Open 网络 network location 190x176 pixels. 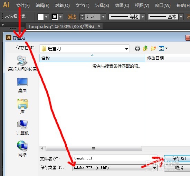(22, 149)
